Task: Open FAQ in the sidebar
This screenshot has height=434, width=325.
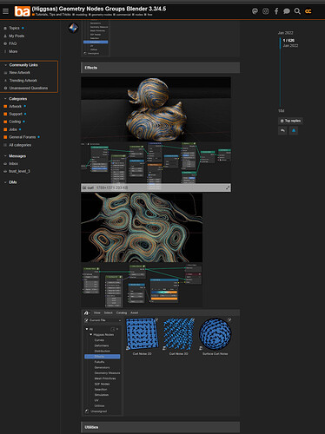Action: tap(12, 43)
